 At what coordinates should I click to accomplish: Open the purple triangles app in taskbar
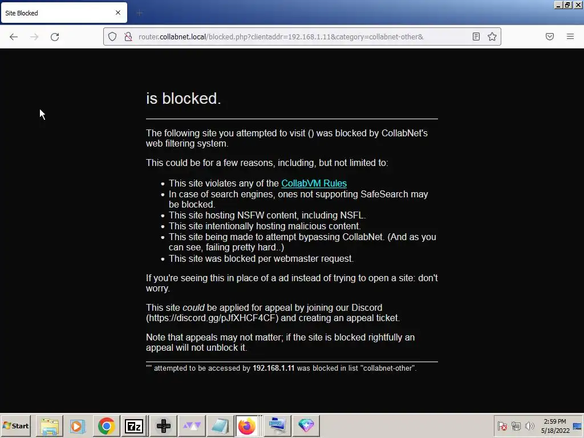(x=192, y=425)
